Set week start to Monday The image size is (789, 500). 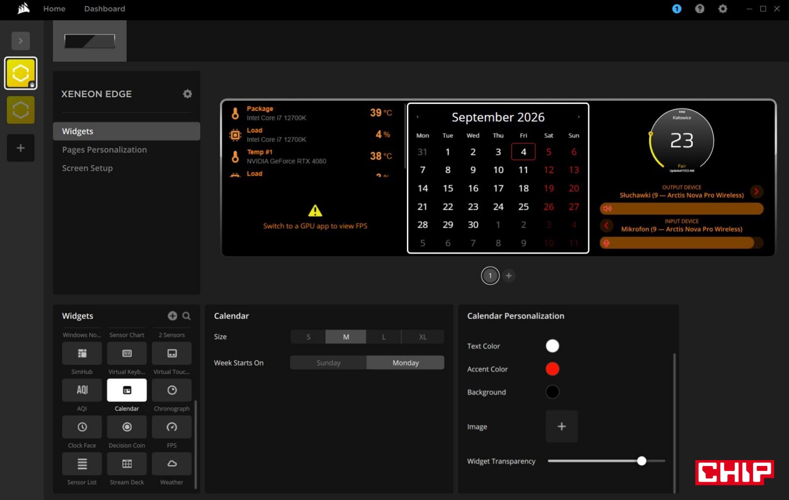click(x=405, y=363)
